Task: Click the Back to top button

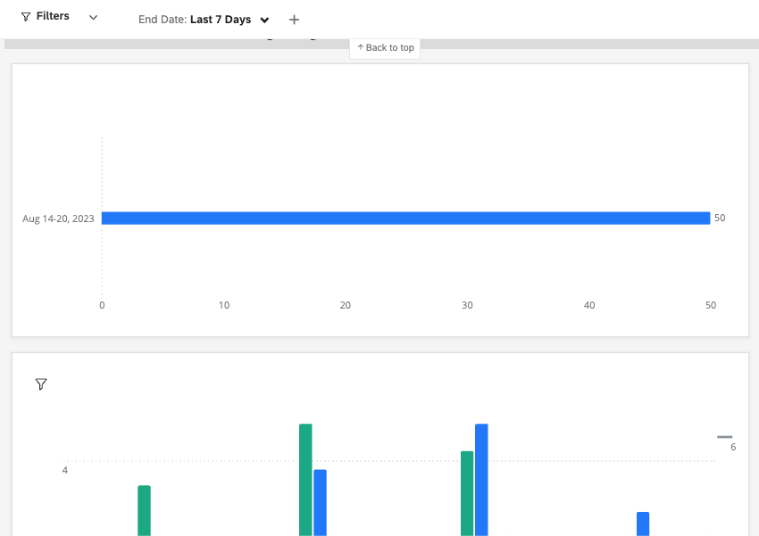Action: 385,48
